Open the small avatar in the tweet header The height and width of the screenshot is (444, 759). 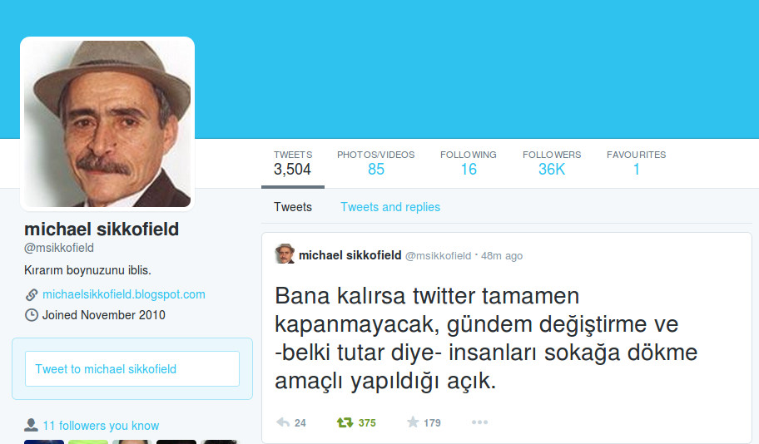[285, 254]
